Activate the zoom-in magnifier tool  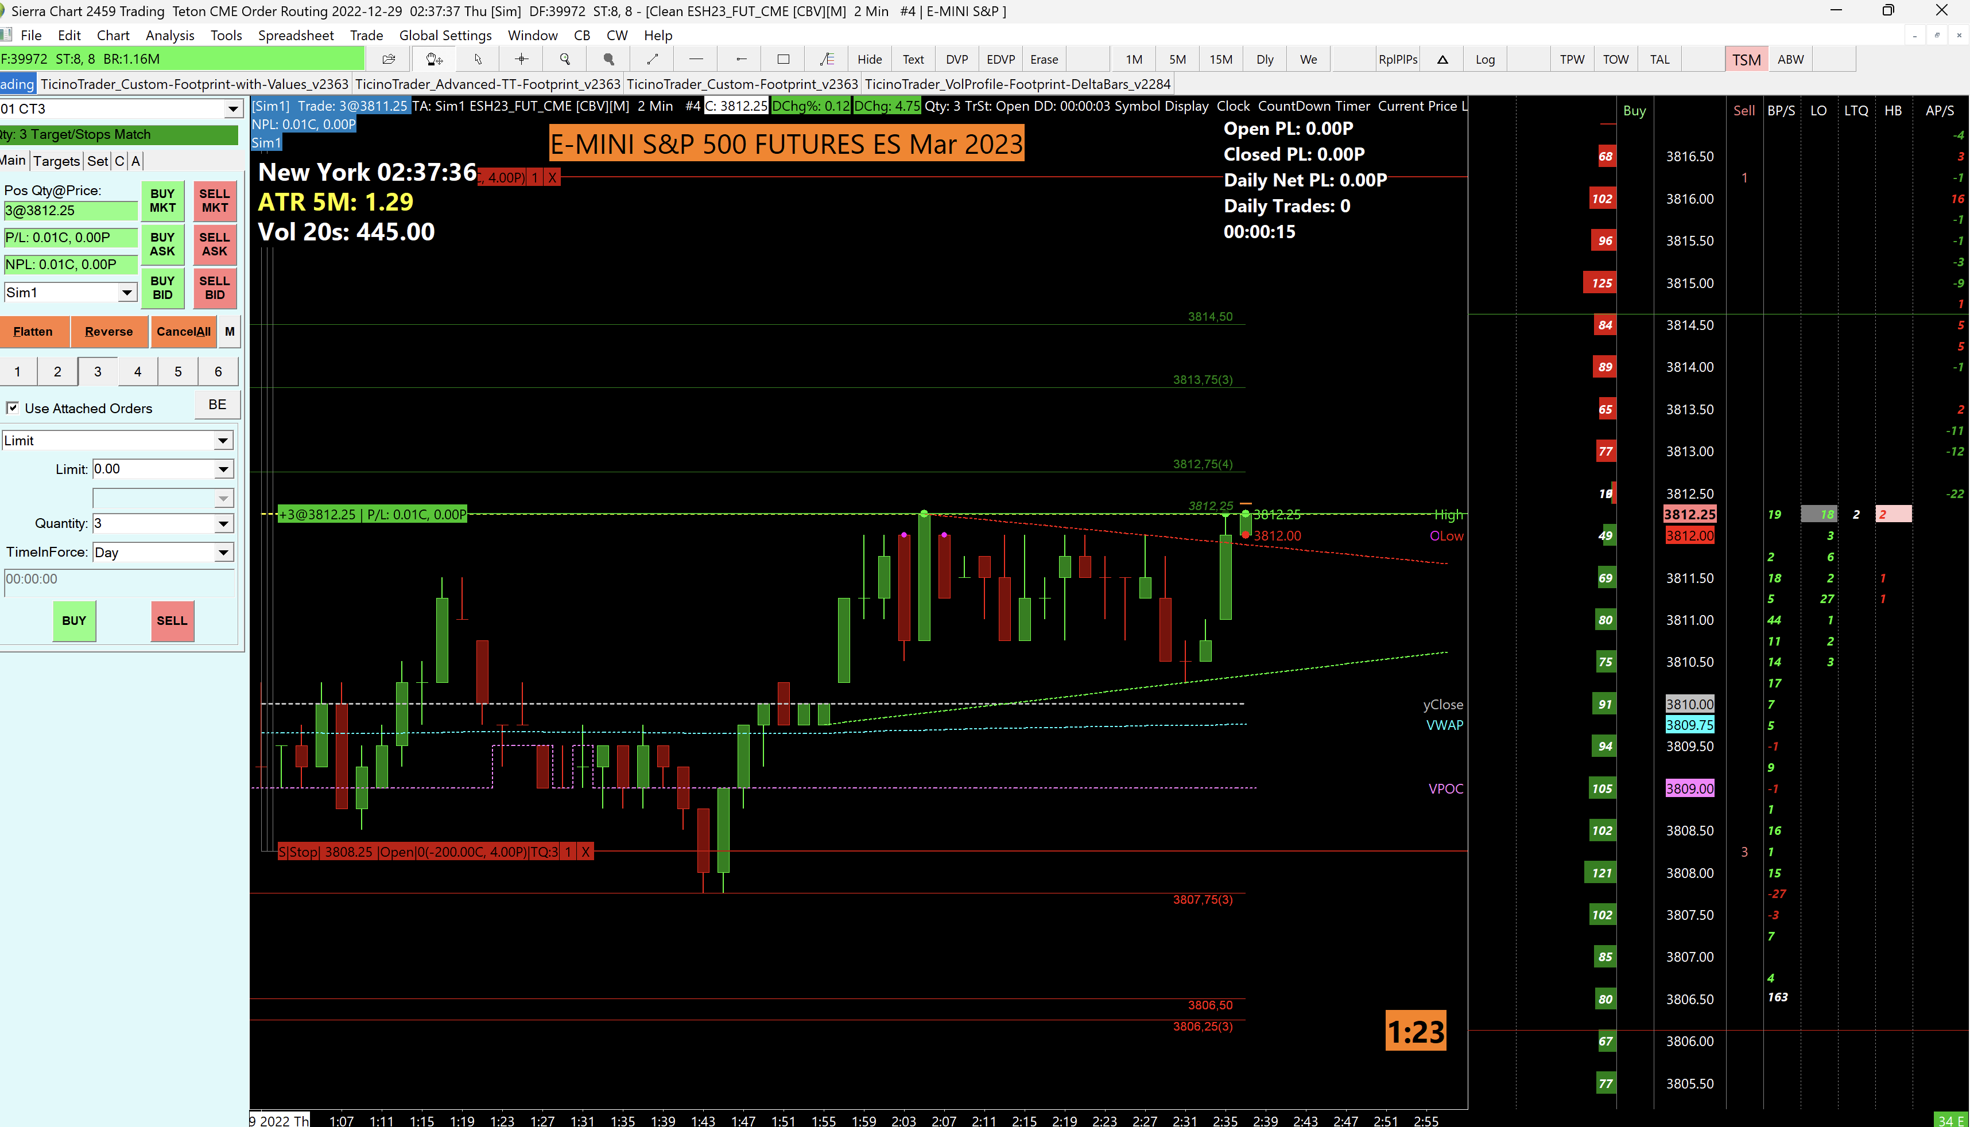[565, 60]
